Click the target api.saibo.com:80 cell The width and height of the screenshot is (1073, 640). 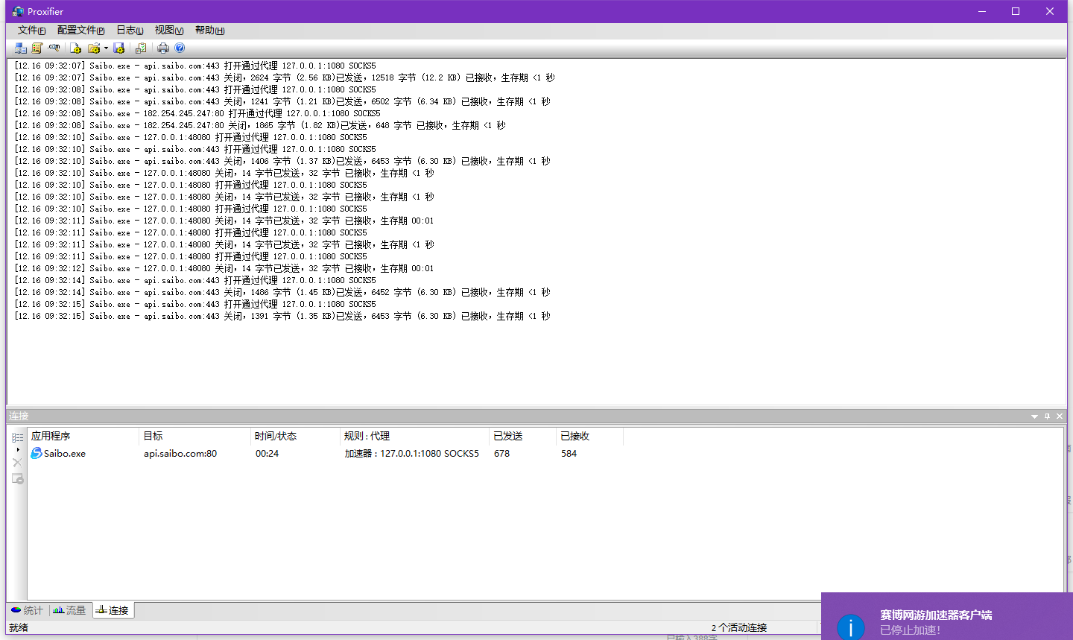click(x=180, y=453)
